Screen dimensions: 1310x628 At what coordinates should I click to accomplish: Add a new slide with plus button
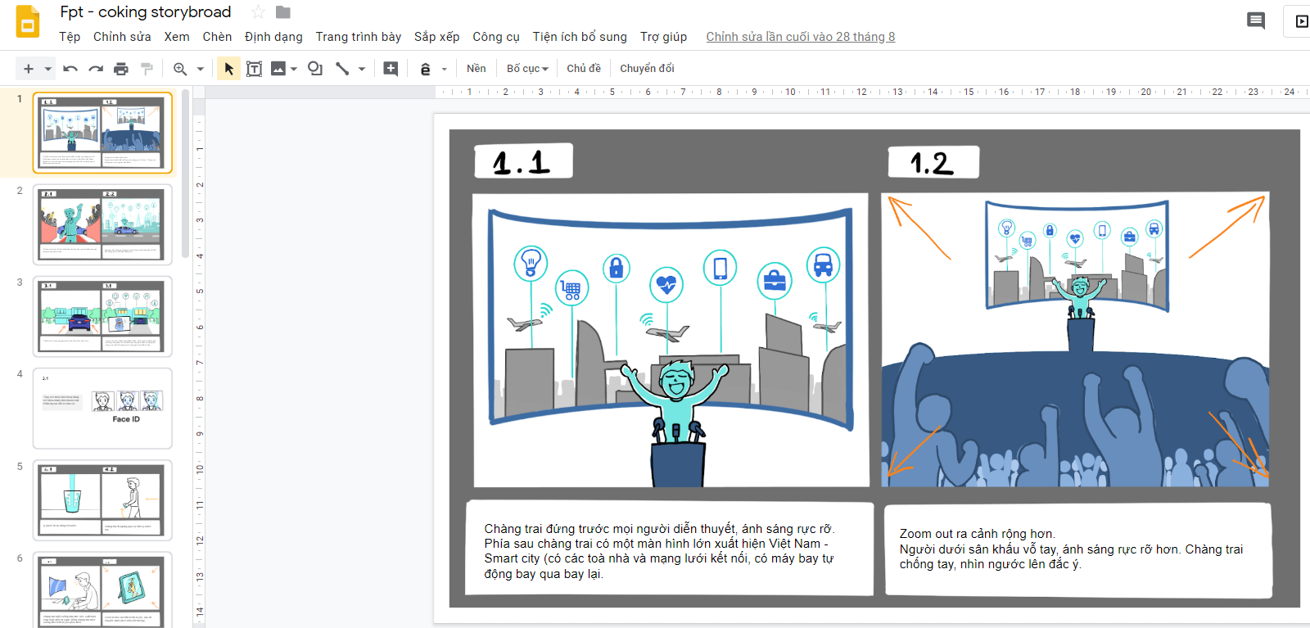(x=29, y=69)
